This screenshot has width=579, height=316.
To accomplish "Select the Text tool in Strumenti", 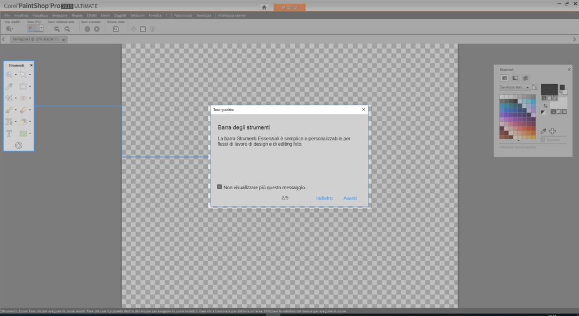I will (9, 133).
